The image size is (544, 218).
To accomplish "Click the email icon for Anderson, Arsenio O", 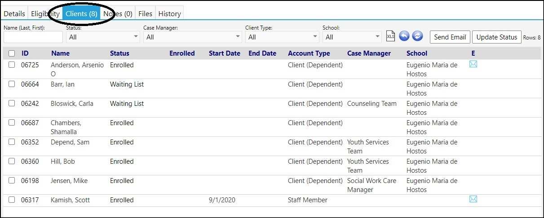I will (x=473, y=64).
